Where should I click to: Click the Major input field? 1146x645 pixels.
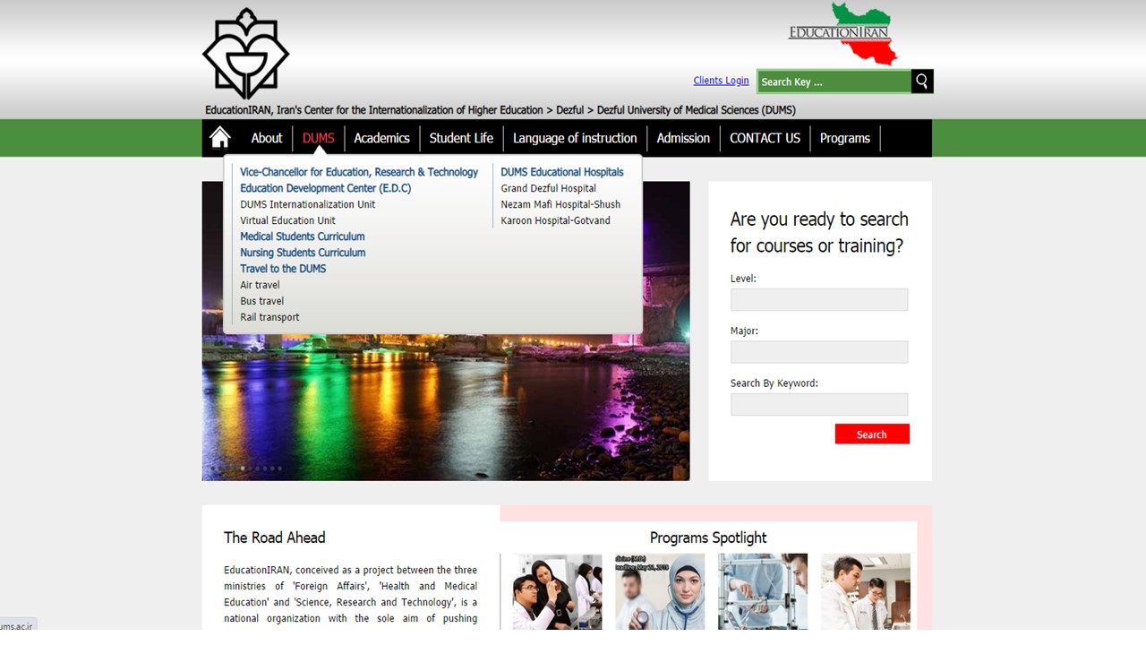click(818, 352)
